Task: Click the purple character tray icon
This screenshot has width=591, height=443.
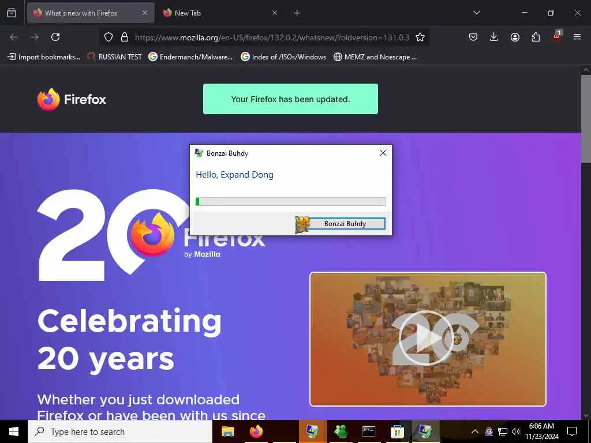Action: tap(489, 431)
